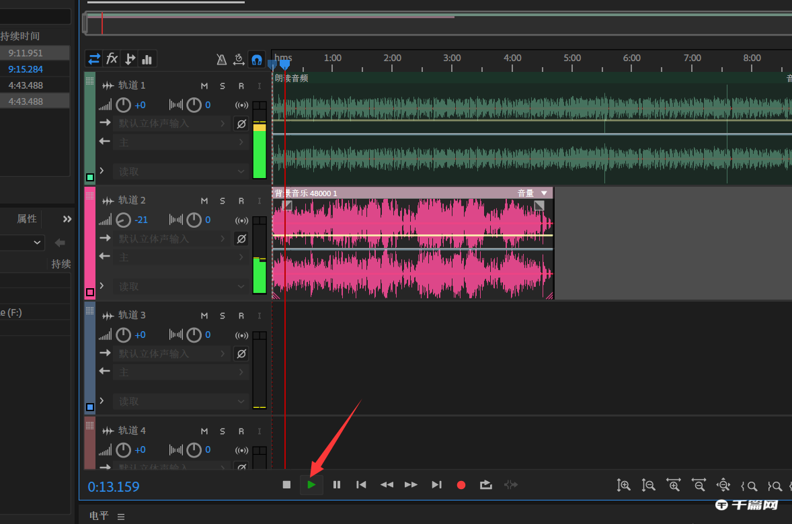The image size is (792, 524).
Task: Open the 音量 dropdown on the 背景音乐 clip
Action: 534,193
